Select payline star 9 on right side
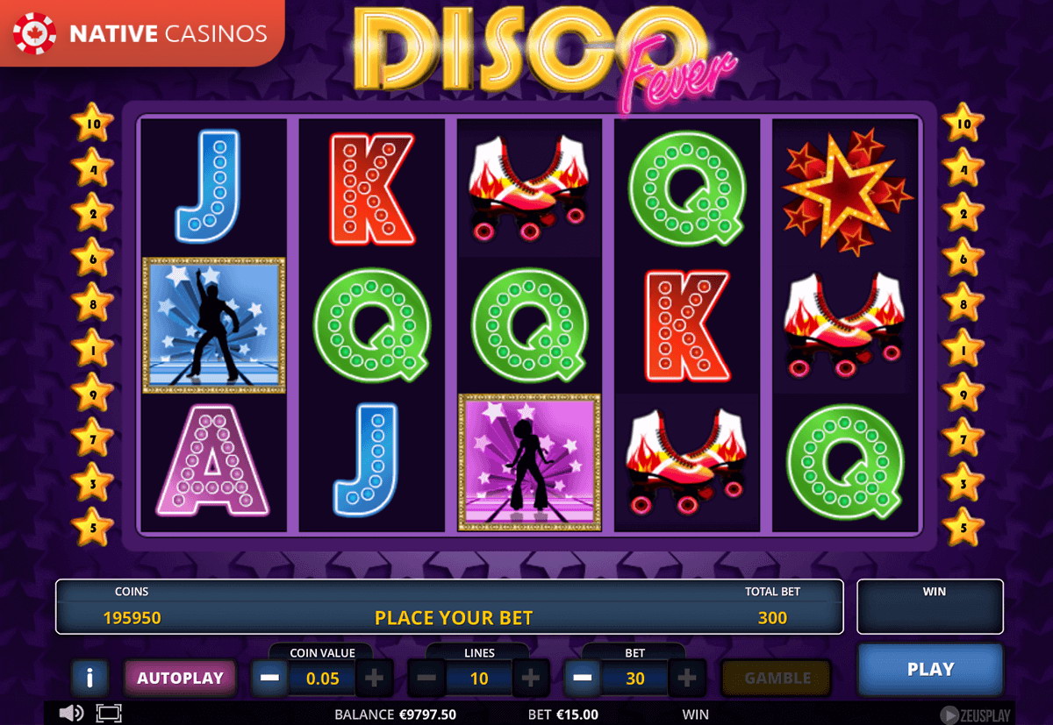 [x=962, y=393]
